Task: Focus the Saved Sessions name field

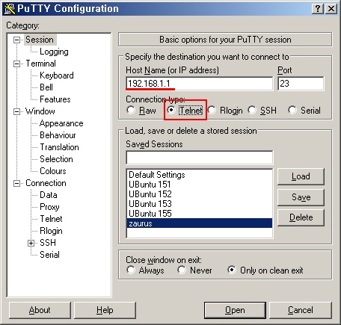Action: pos(200,158)
